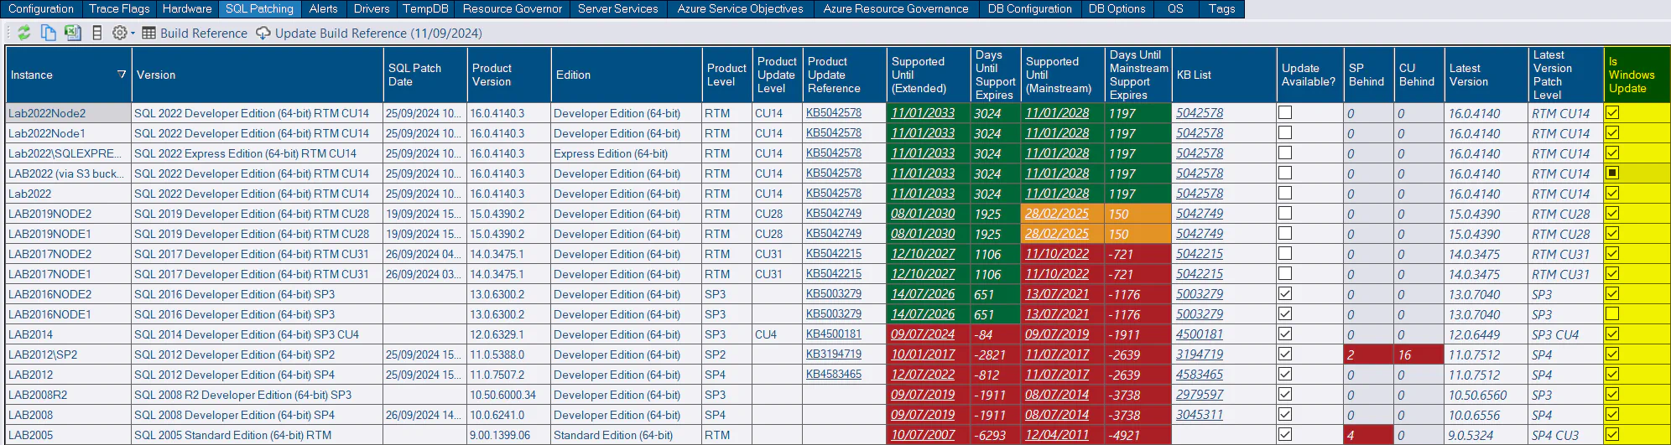
Task: Open the KB3194719 reference link
Action: click(834, 354)
